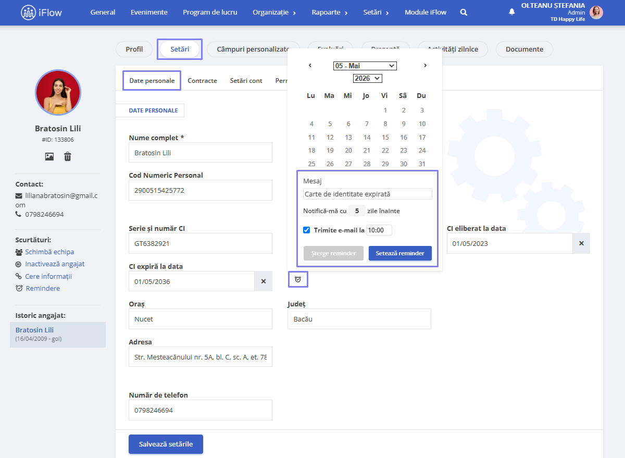Open the admin user avatar
The width and height of the screenshot is (625, 458).
596,13
